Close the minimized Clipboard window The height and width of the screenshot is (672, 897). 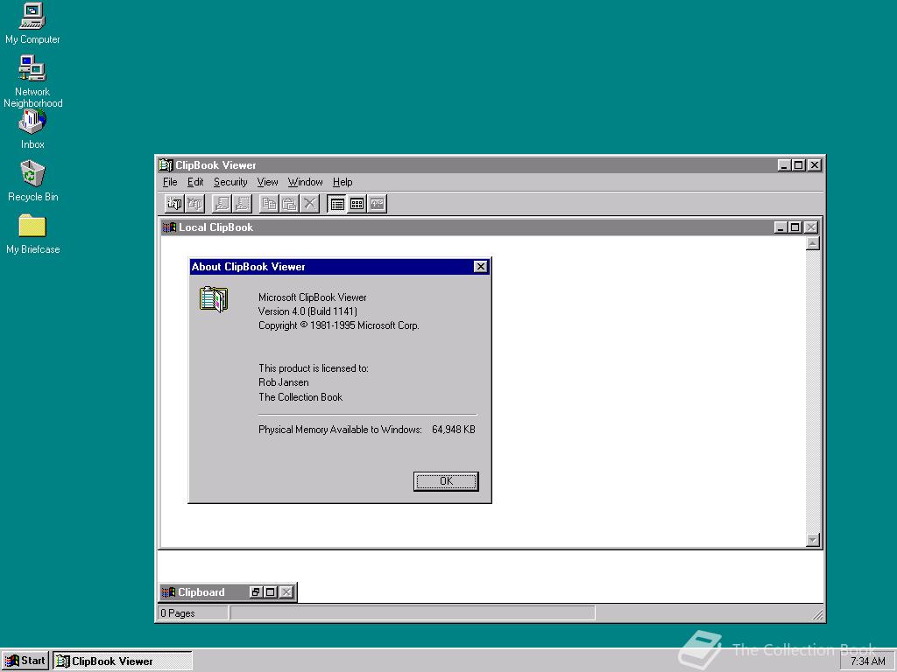click(x=286, y=592)
